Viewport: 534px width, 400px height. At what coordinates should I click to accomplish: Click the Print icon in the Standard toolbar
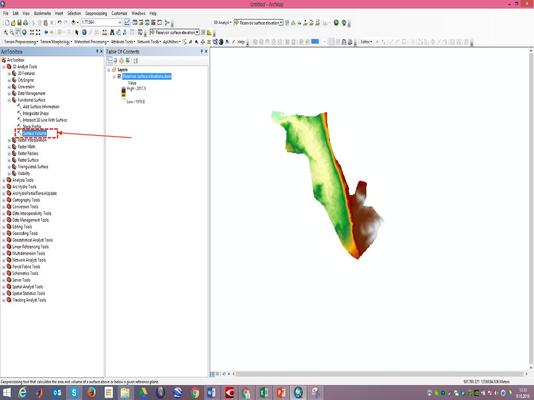tap(25, 23)
